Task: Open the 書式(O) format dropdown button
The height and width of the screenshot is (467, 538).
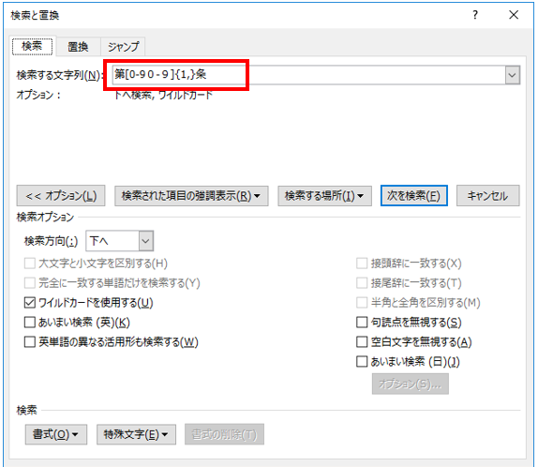Action: coord(56,434)
